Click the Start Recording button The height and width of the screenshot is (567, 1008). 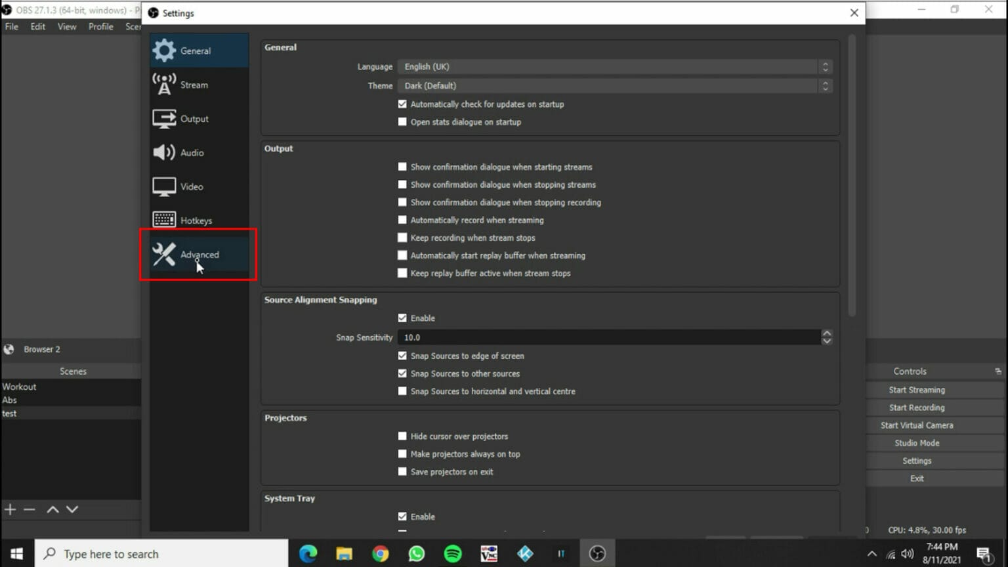(916, 407)
